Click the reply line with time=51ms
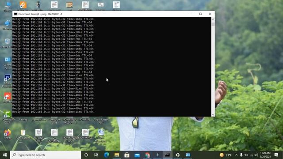Image resolution: width=283 pixels, height=159 pixels. point(53,88)
